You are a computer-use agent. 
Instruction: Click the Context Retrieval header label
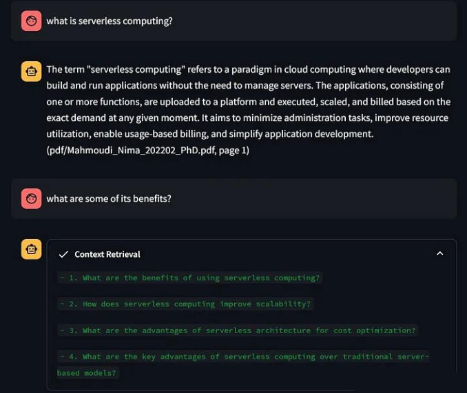tap(107, 254)
